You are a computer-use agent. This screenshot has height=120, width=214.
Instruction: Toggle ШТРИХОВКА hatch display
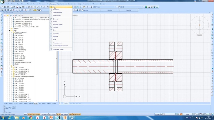pos(76,114)
